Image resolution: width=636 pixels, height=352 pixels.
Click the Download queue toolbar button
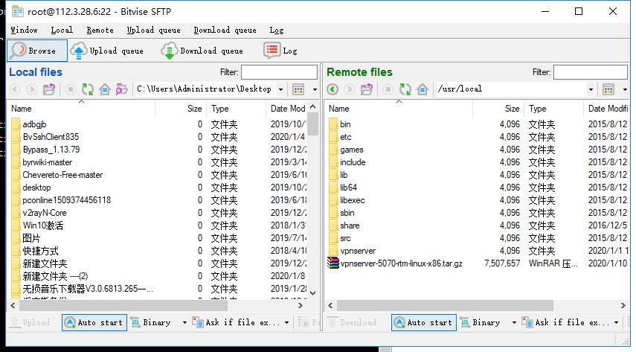tap(202, 51)
